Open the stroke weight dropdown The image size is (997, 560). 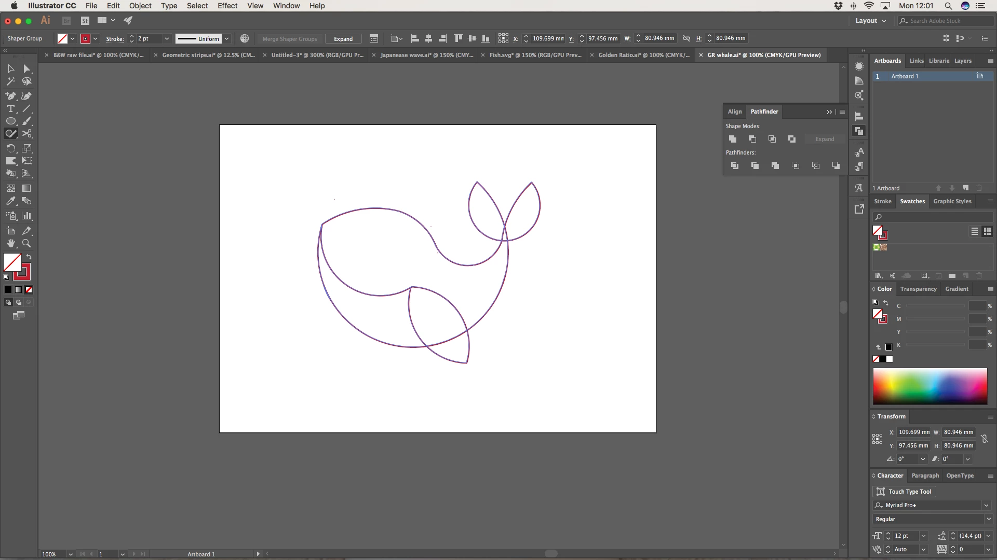(167, 39)
